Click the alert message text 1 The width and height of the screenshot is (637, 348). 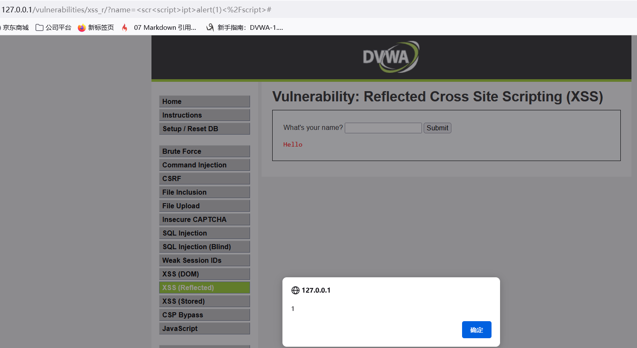point(293,309)
